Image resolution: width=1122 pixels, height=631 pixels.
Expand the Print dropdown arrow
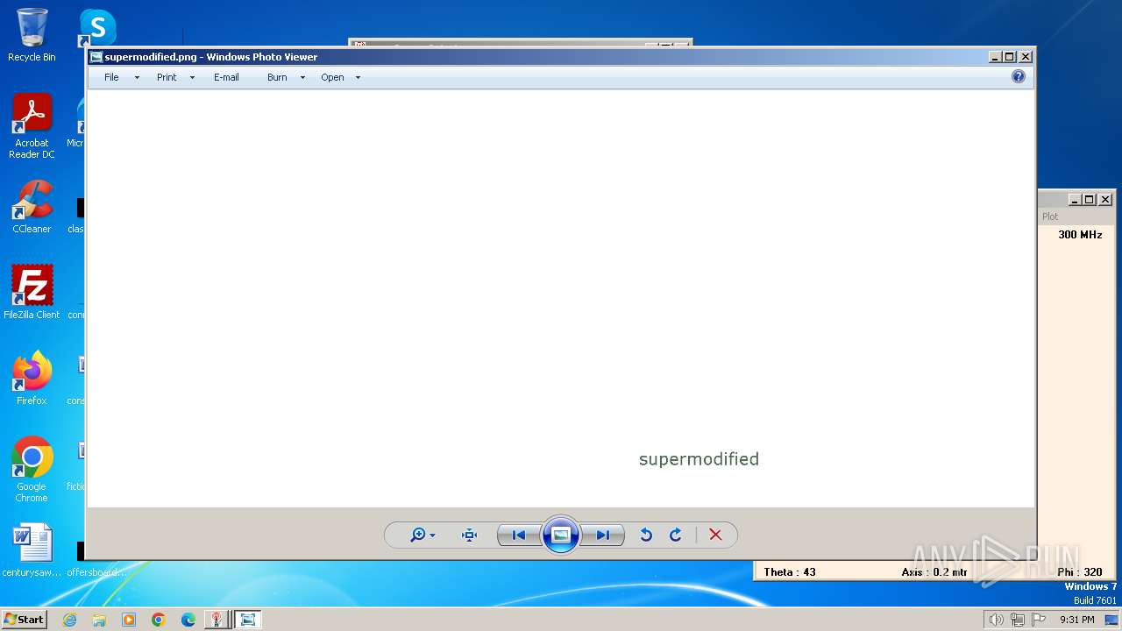[x=192, y=78]
